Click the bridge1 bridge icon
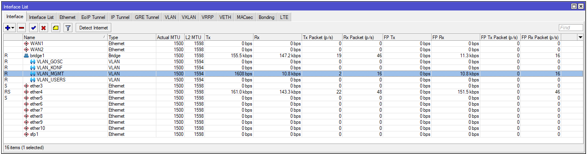Viewport: 588px width, 154px height. (27, 55)
